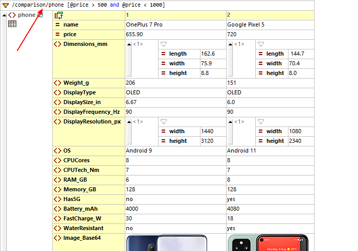This screenshot has height=251, width=358.
Task: Click the Google Pixel 5 image thumbnail
Action: 268,243
